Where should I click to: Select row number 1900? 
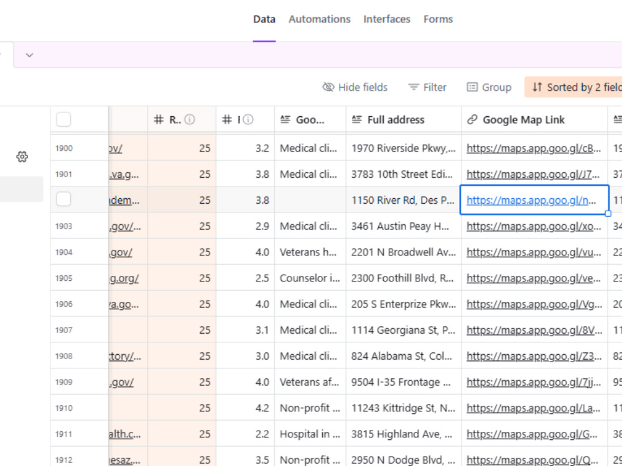coord(64,148)
